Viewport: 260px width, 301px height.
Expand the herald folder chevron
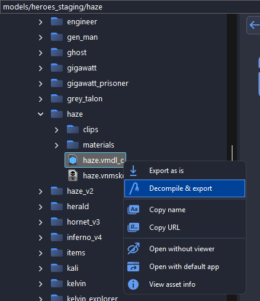40,207
